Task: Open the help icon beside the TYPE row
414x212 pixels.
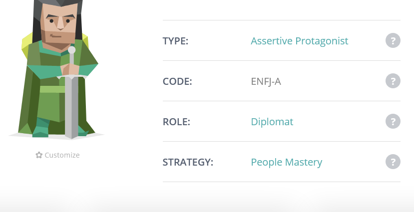Action: (x=393, y=40)
